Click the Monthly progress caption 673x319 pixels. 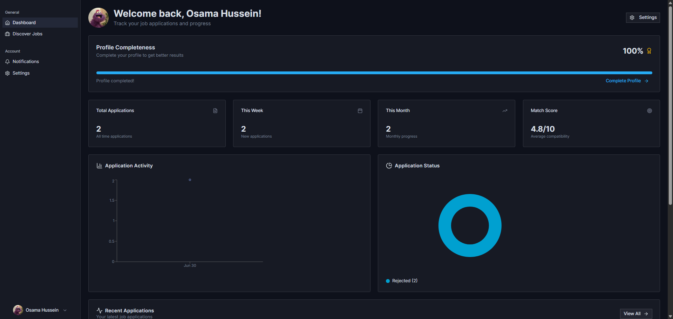(402, 137)
